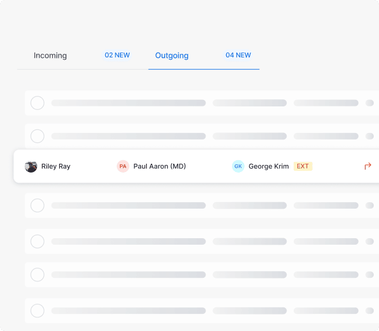
Task: Open the Riley Ray name link
Action: click(x=56, y=167)
